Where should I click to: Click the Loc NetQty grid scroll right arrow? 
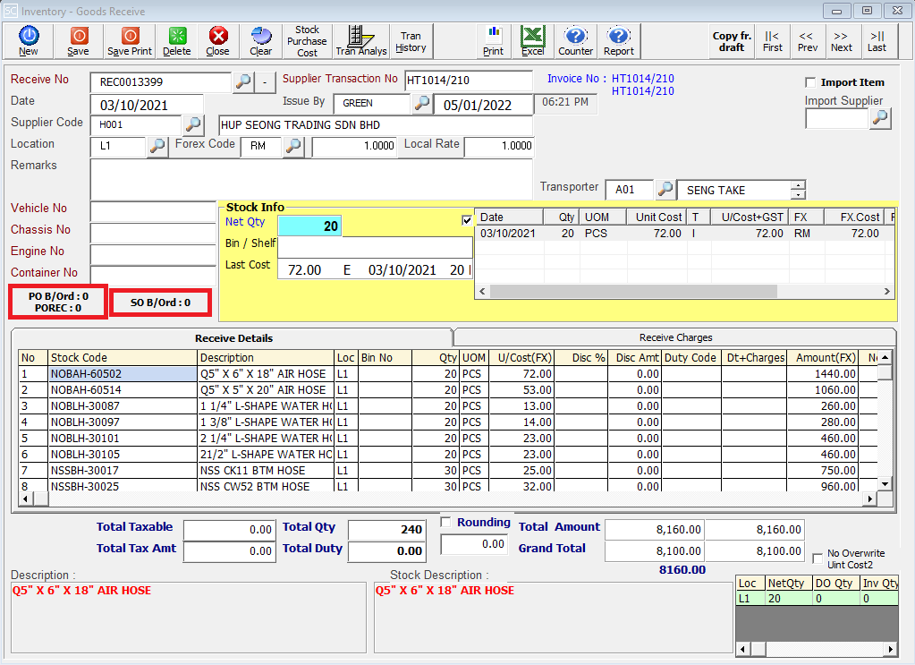point(891,649)
